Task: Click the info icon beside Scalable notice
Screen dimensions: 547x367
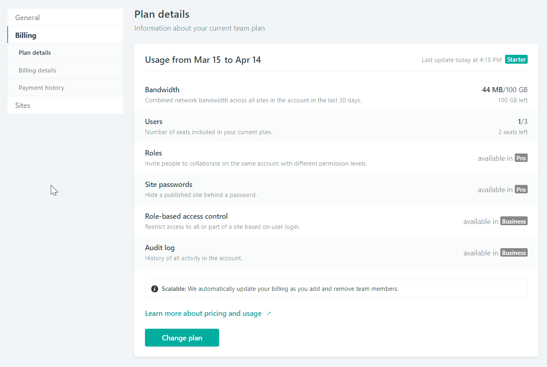Action: [x=154, y=289]
